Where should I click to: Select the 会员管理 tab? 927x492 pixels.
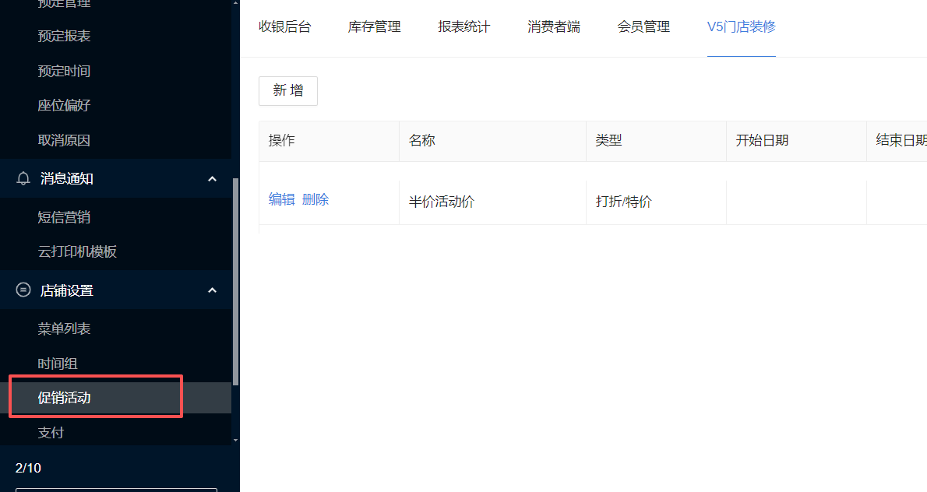point(643,27)
